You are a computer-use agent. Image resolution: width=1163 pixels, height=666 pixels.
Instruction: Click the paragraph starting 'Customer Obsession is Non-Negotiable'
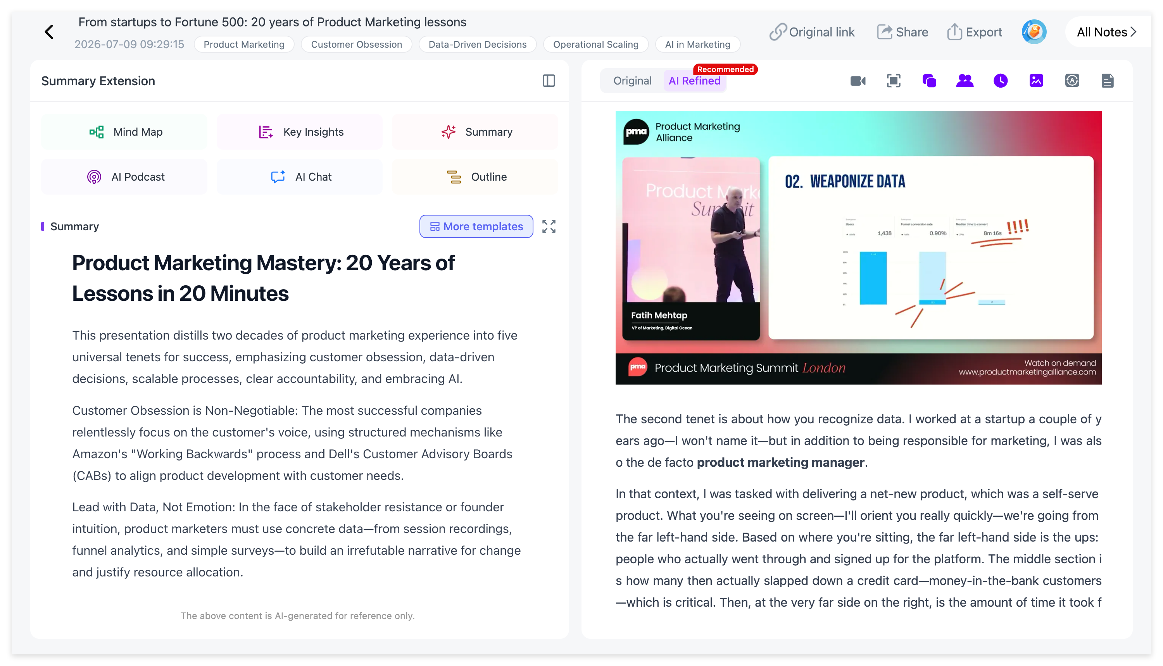point(293,443)
